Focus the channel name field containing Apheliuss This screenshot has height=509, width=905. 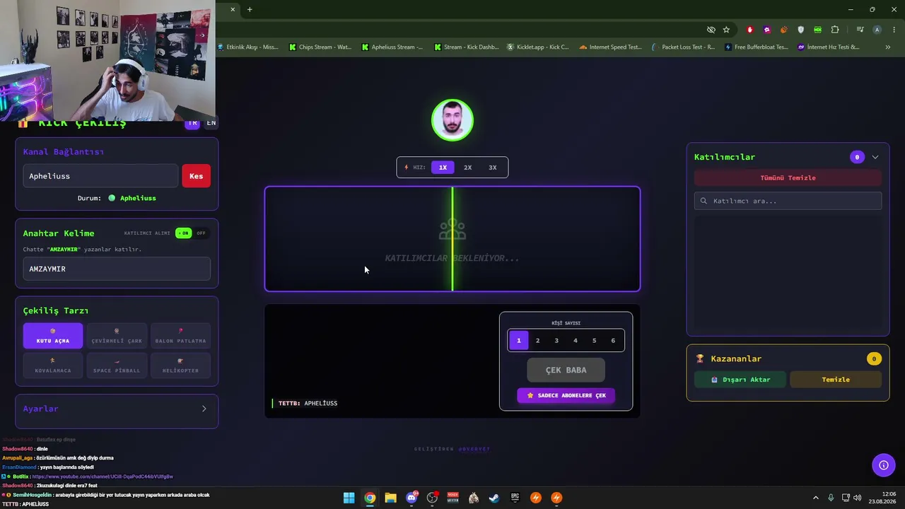(100, 176)
